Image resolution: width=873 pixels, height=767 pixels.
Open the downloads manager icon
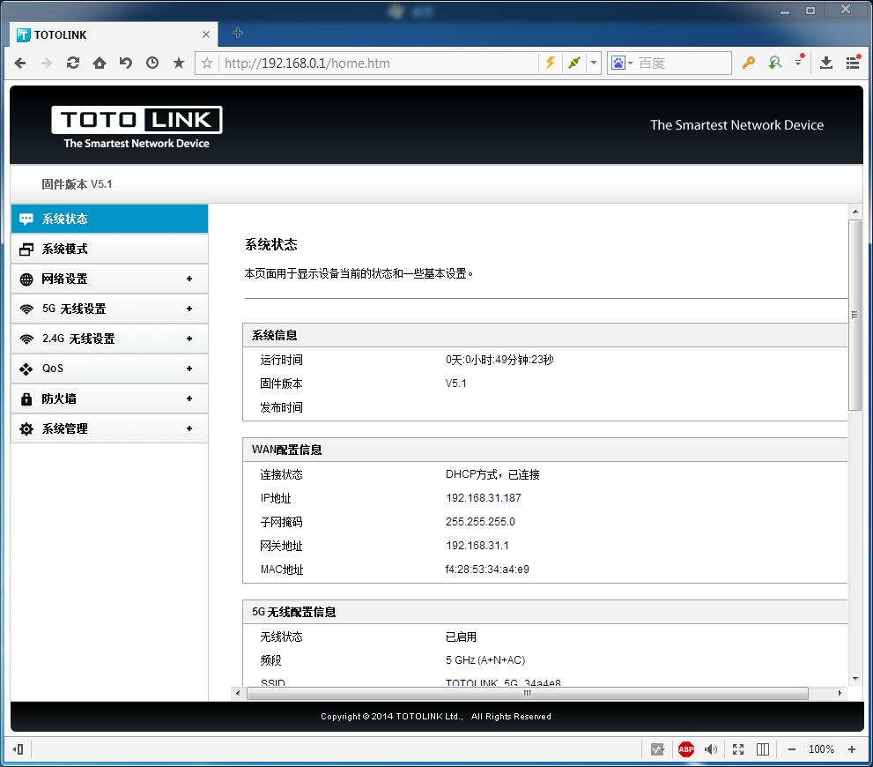[x=826, y=63]
